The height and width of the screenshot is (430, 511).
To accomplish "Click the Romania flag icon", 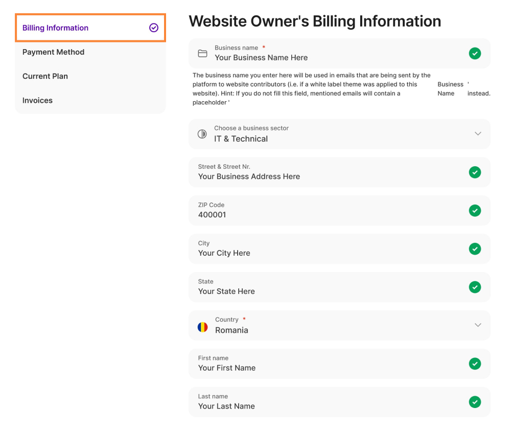I will point(203,326).
